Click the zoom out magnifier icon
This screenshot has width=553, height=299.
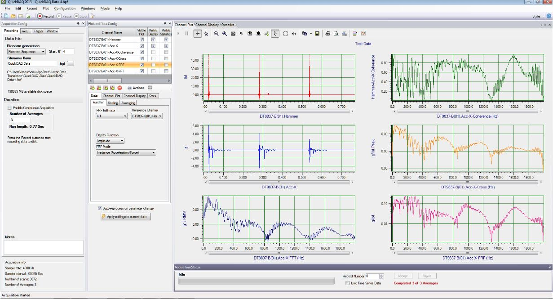pos(216,34)
